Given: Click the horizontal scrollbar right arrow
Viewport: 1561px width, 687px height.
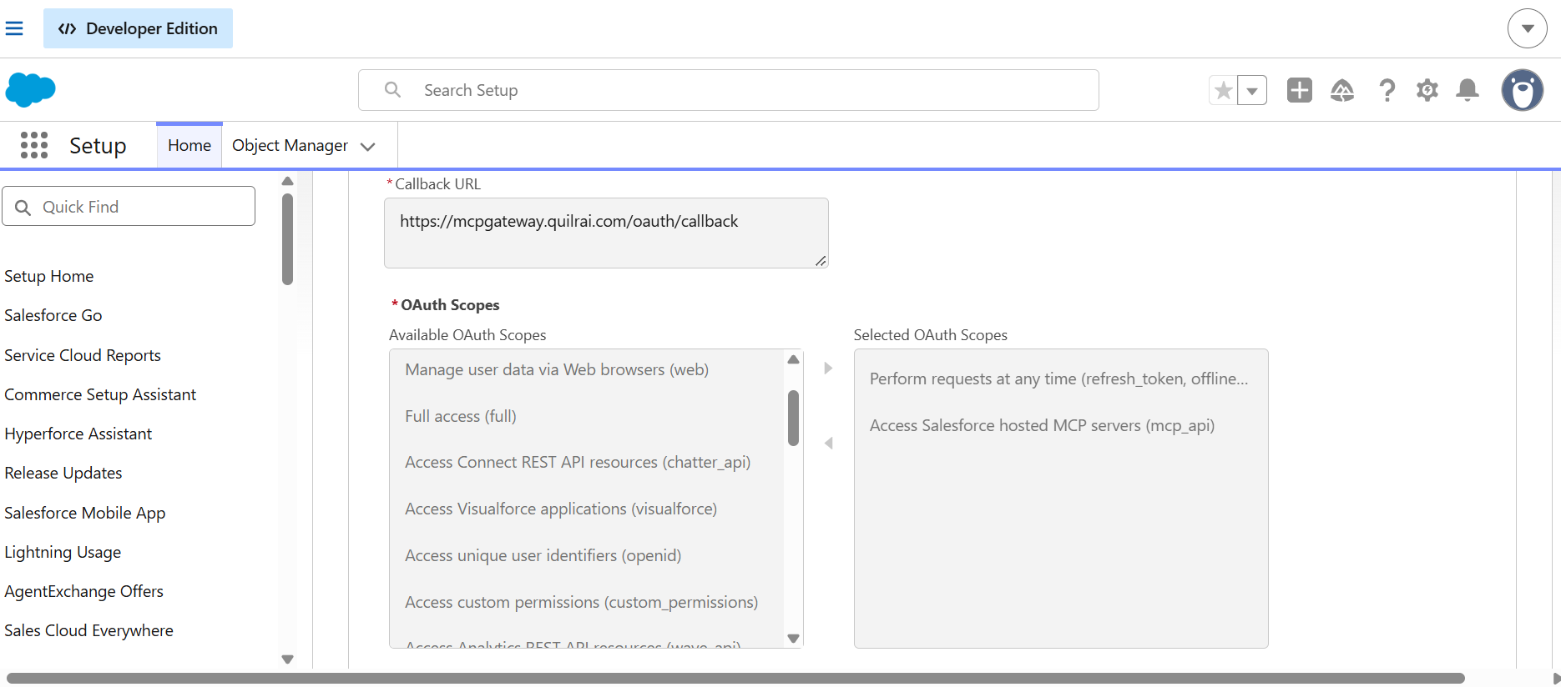Looking at the screenshot, I should coord(1555,678).
